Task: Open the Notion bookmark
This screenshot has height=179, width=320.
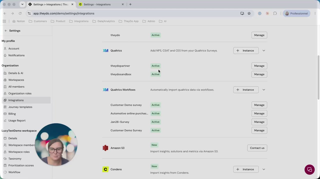Action: (x=18, y=21)
